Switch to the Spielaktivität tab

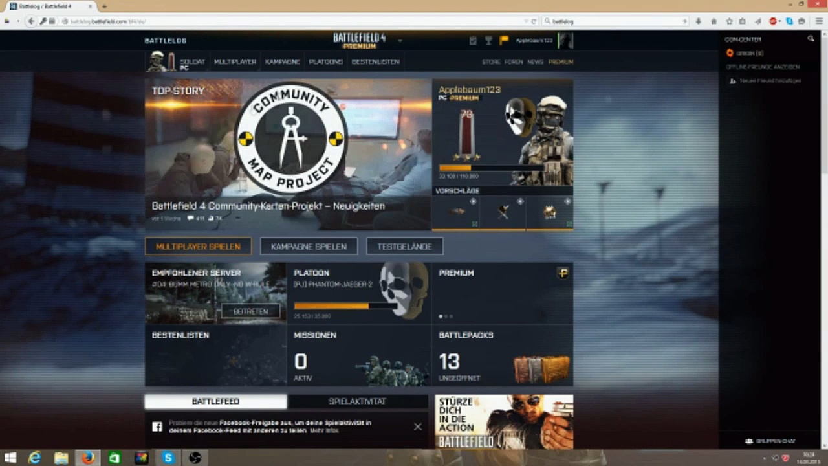click(357, 401)
